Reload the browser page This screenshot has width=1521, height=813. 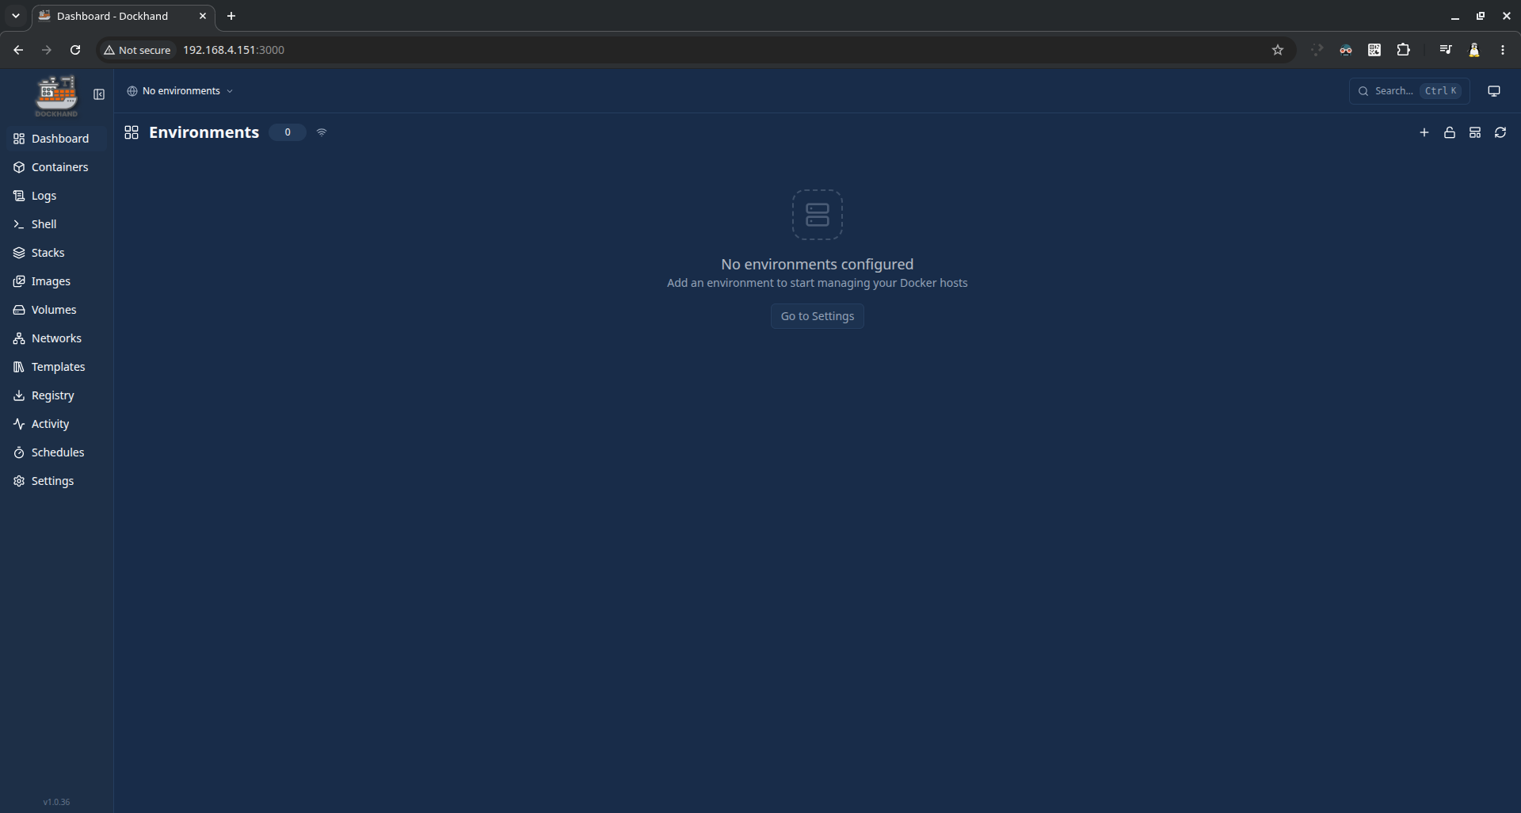75,50
